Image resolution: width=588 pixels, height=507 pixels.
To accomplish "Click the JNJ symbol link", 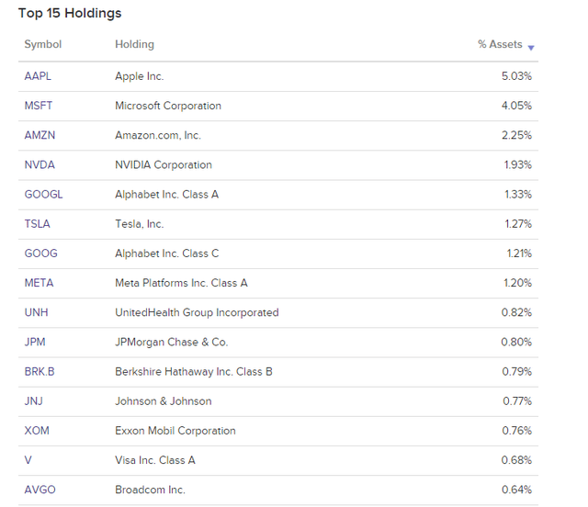I will tap(35, 401).
